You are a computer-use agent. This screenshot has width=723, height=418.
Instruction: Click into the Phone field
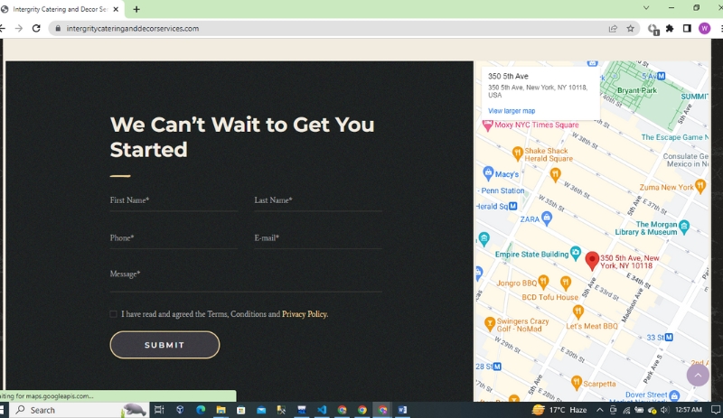pos(174,238)
